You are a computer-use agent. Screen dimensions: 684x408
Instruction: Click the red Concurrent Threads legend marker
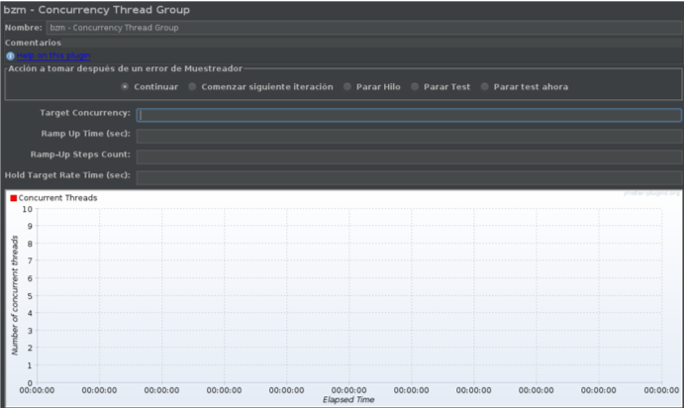(x=14, y=198)
